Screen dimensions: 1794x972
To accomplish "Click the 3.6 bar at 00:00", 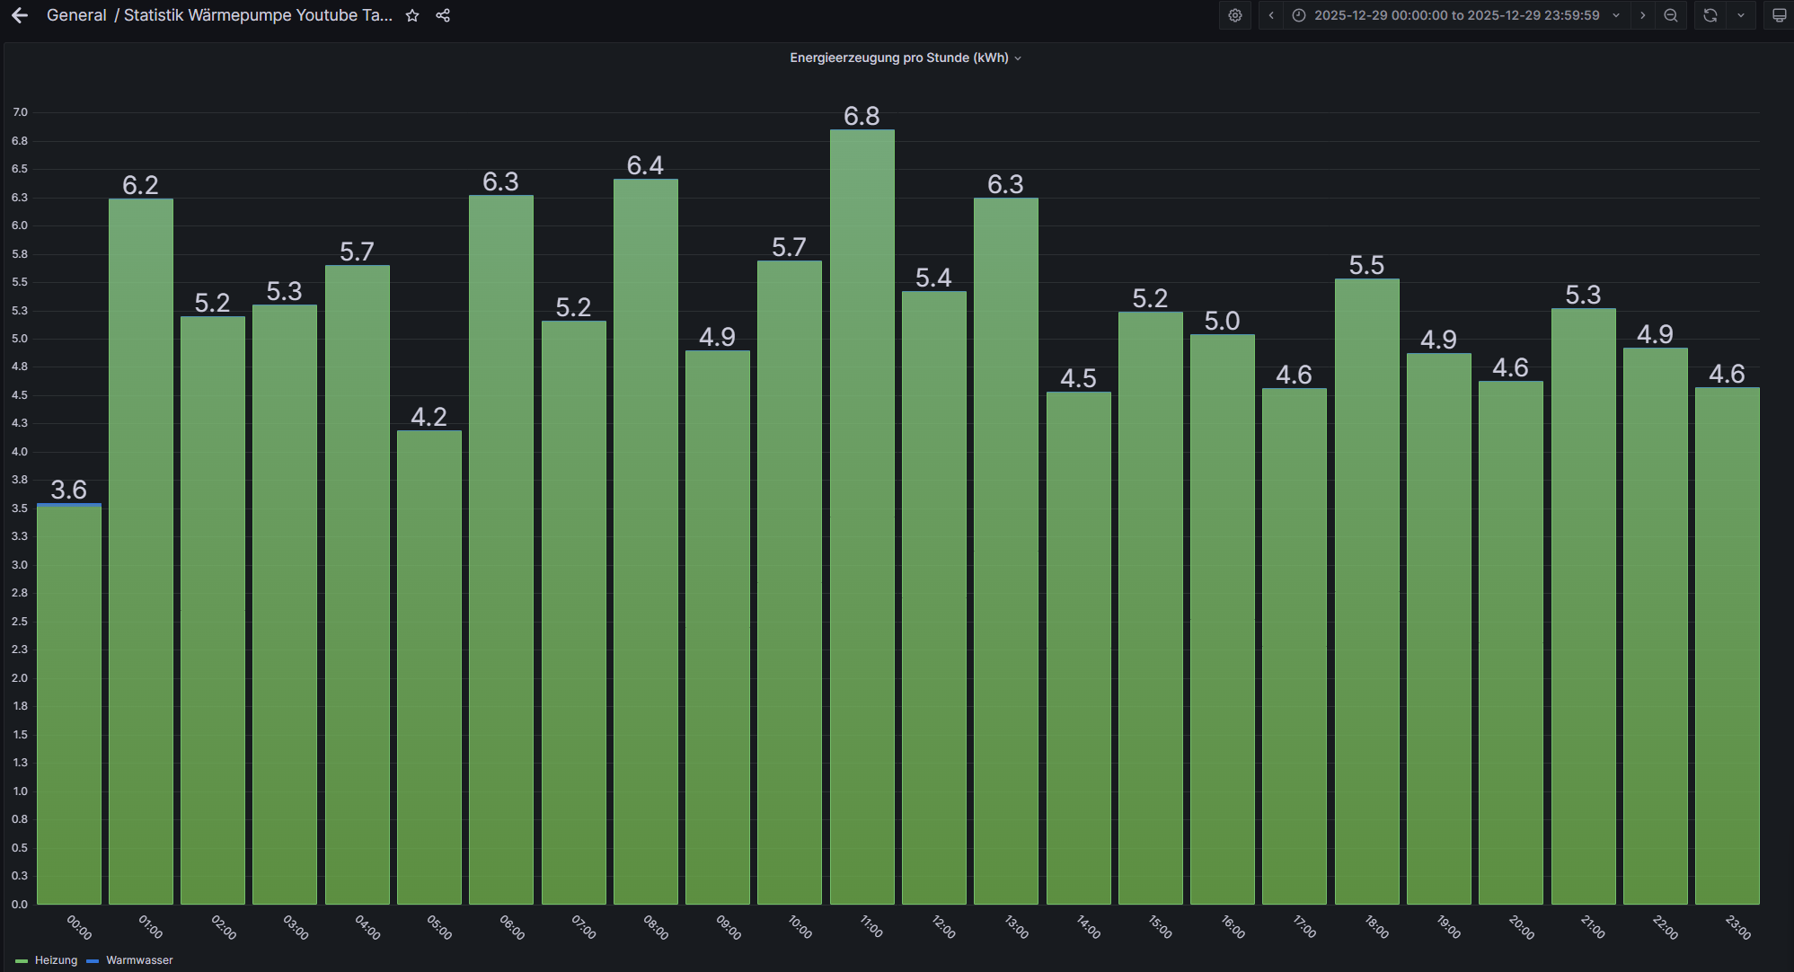I will point(69,705).
